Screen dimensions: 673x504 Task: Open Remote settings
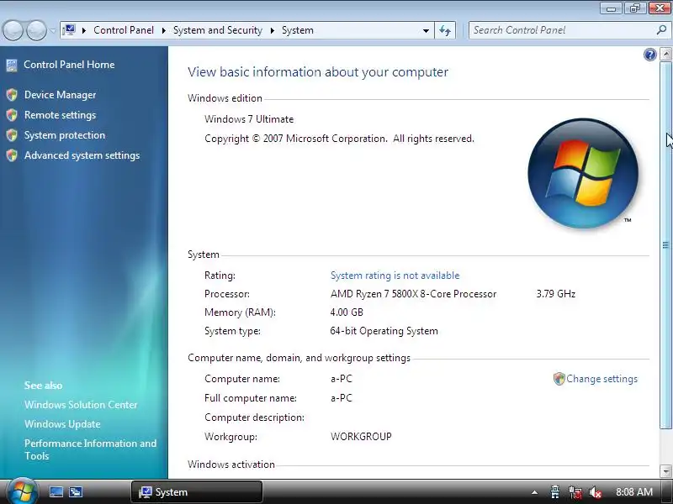60,115
